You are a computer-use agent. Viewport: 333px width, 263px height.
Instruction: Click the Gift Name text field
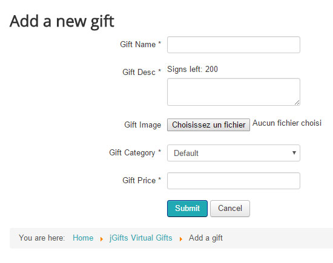click(x=233, y=45)
